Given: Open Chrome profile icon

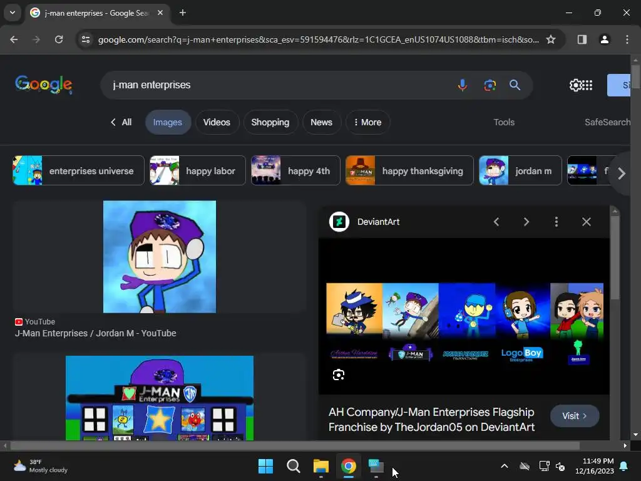Looking at the screenshot, I should (x=604, y=39).
